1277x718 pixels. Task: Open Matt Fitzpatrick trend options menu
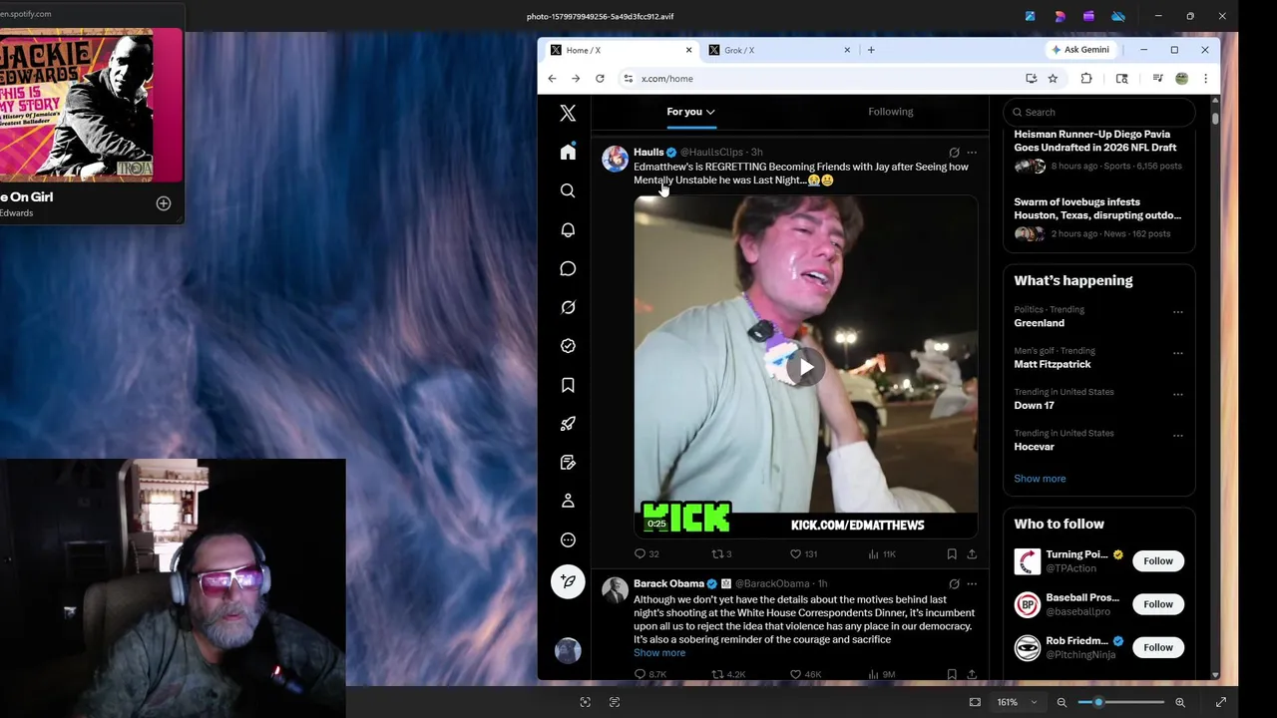pos(1177,353)
